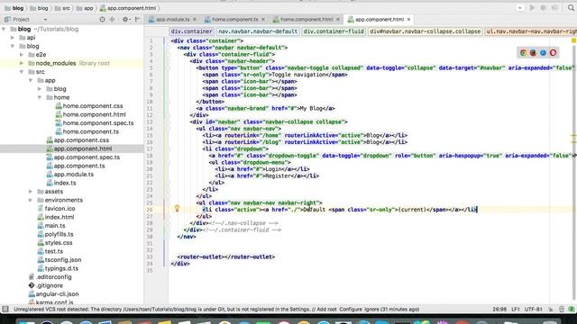Select app.component.spec.ts file
577x324 pixels.
(x=87, y=157)
